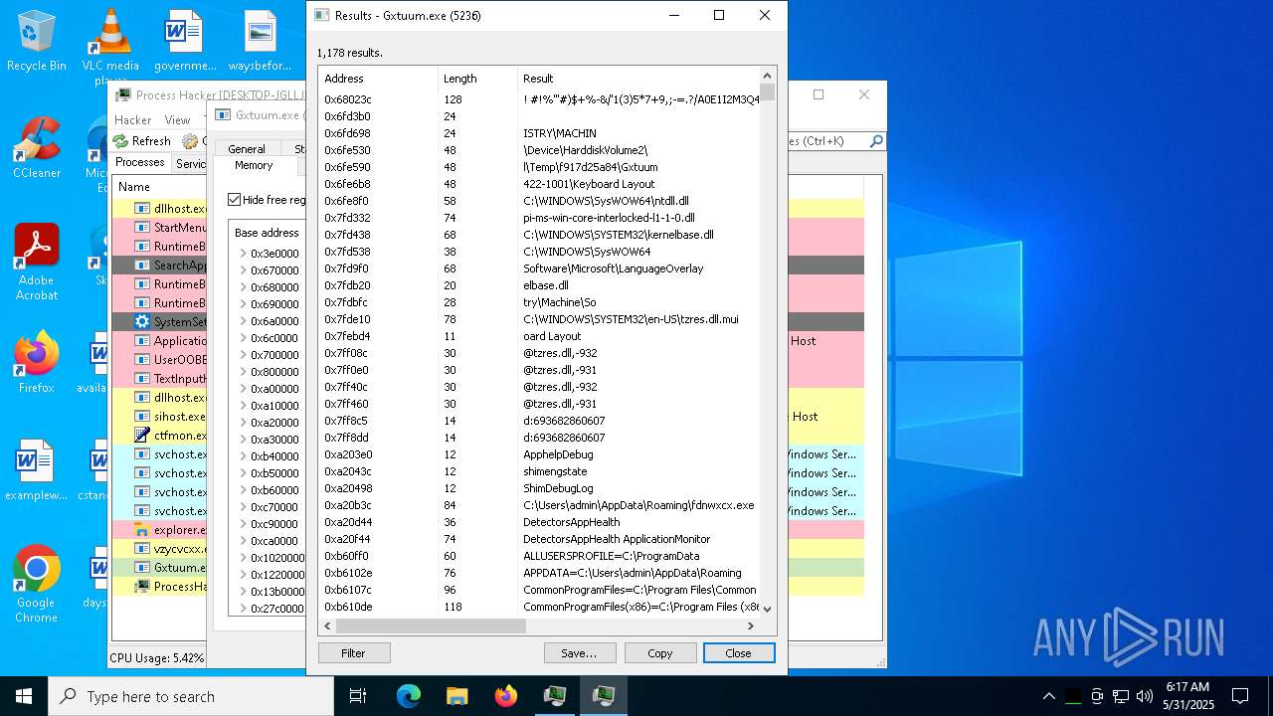The height and width of the screenshot is (716, 1273).
Task: Click search magnifier in Process Hacker
Action: 876,141
